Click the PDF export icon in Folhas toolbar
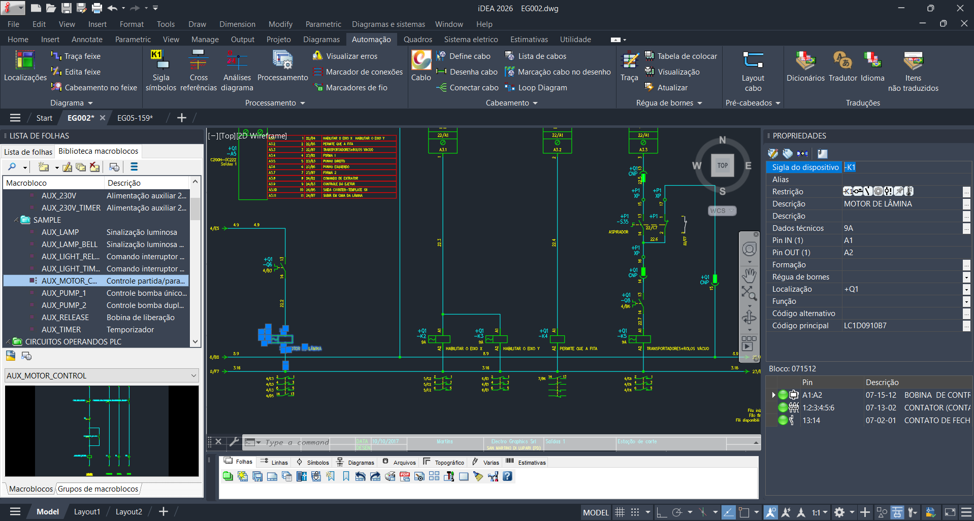Screen dimensions: 974x521 (x=405, y=476)
